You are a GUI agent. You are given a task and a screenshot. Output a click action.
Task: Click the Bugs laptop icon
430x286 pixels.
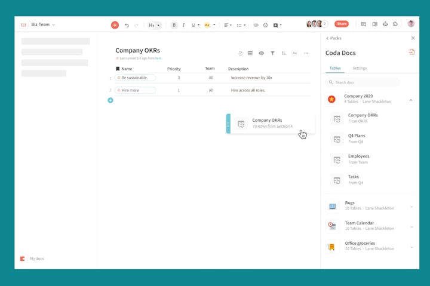(x=332, y=206)
